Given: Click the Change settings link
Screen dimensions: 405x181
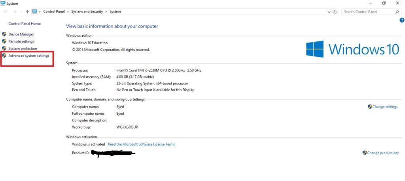Looking at the screenshot, I should (385, 106).
